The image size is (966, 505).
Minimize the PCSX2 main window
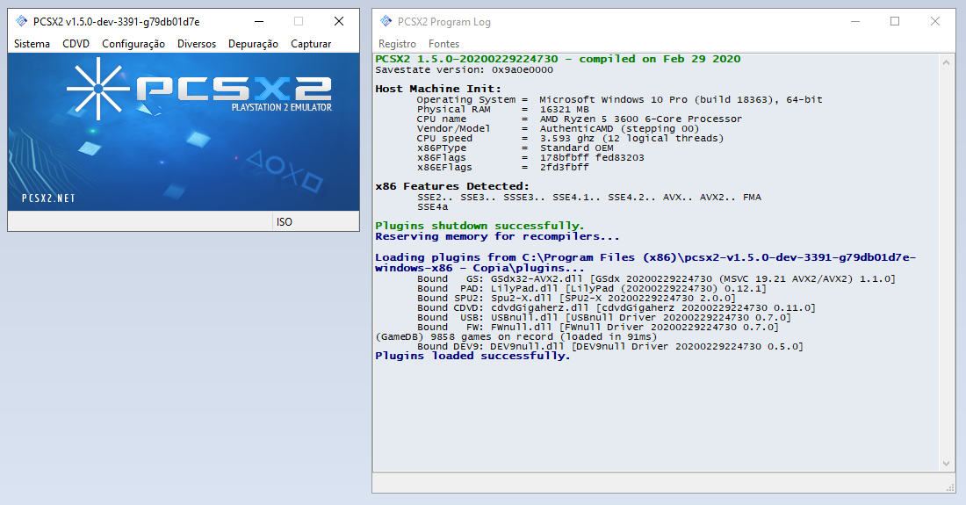coord(259,22)
